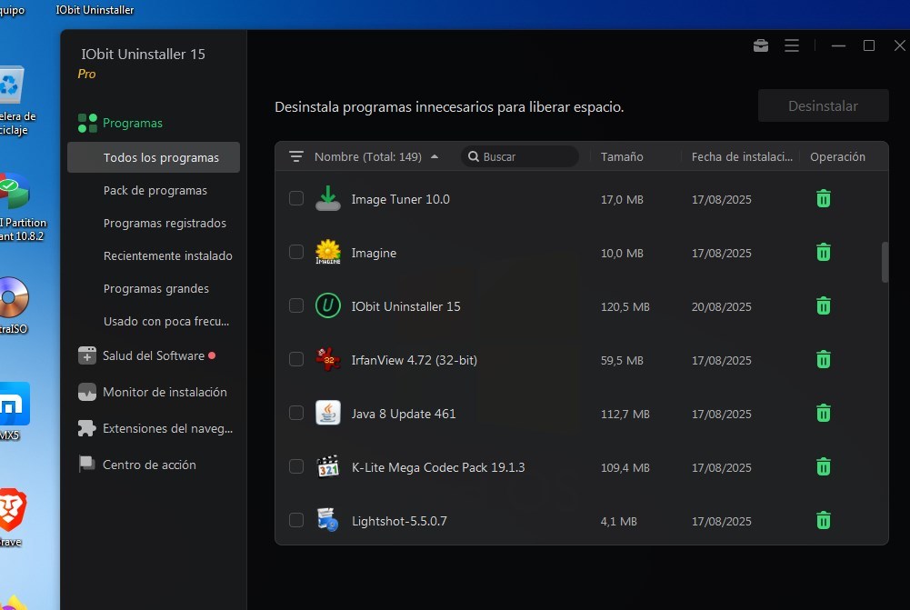Image resolution: width=910 pixels, height=610 pixels.
Task: Click the trash icon for Image Tuner 10.0
Action: coord(823,198)
